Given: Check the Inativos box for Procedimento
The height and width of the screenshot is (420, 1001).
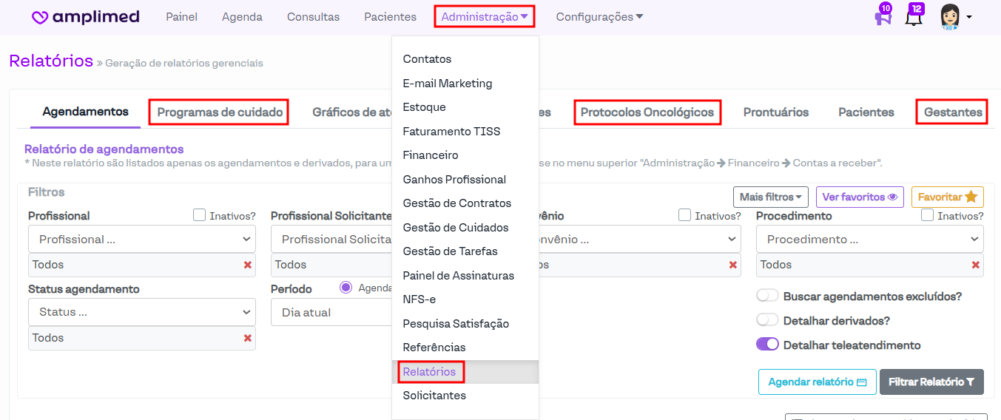Looking at the screenshot, I should pyautogui.click(x=927, y=215).
